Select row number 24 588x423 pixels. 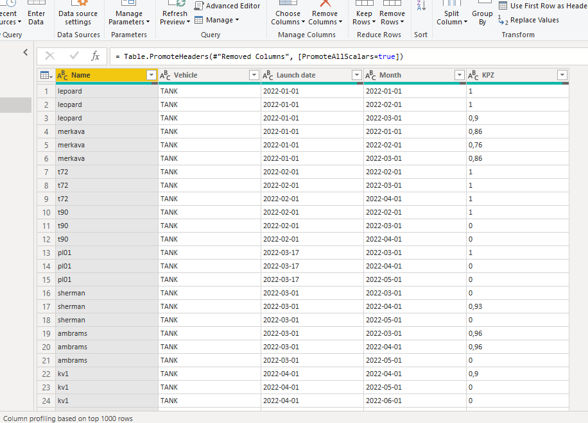click(x=46, y=401)
